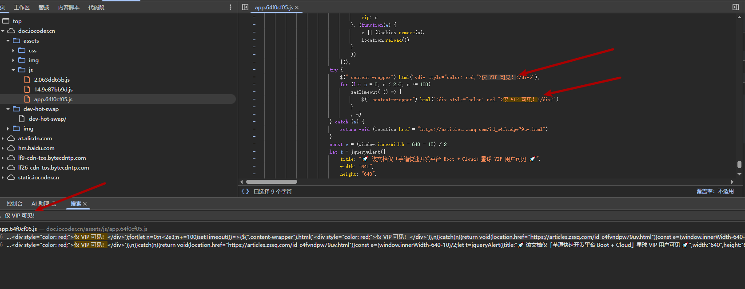The width and height of the screenshot is (745, 289).
Task: Collapse the dev-hot-swap folder
Action: click(8, 109)
